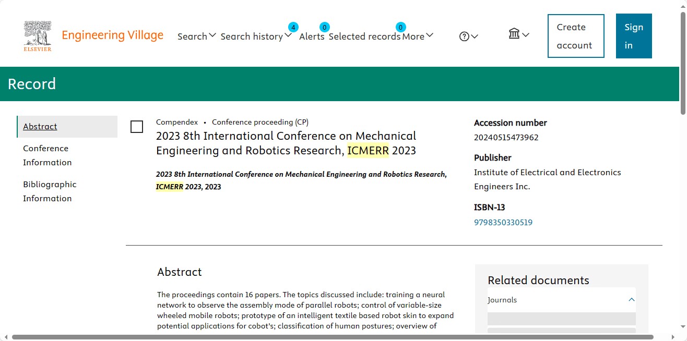
Task: Click the Conference proceeding (CP) label
Action: click(260, 122)
